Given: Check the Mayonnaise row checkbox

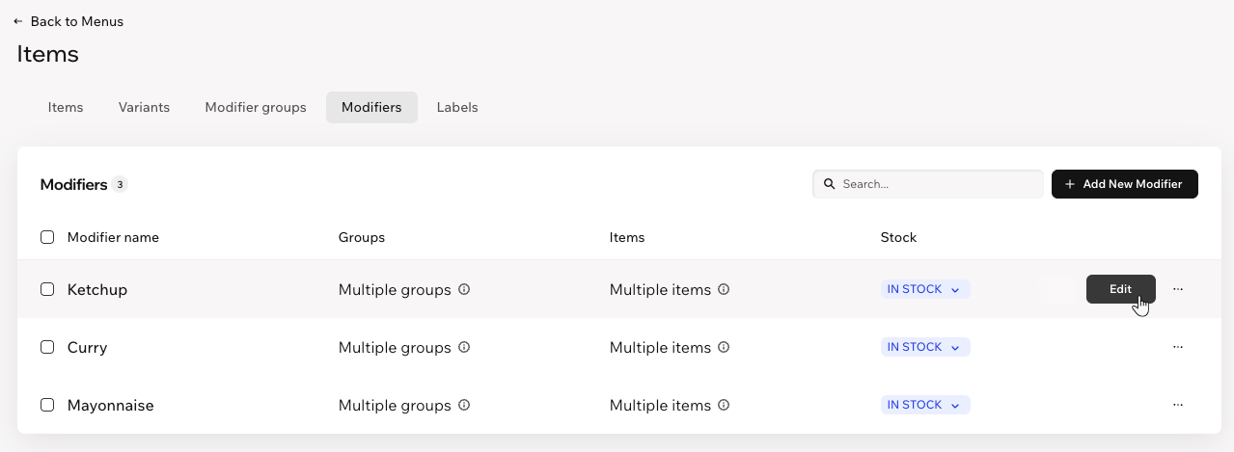Looking at the screenshot, I should pos(47,405).
